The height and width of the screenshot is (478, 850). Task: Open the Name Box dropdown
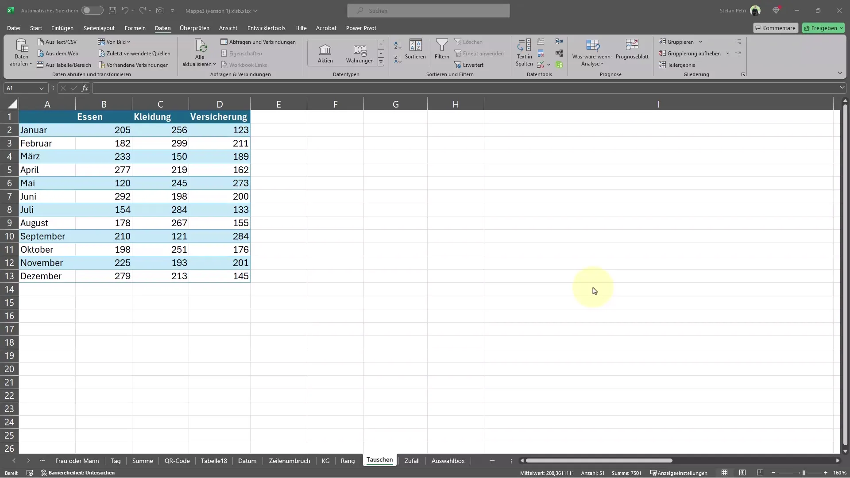(x=41, y=88)
